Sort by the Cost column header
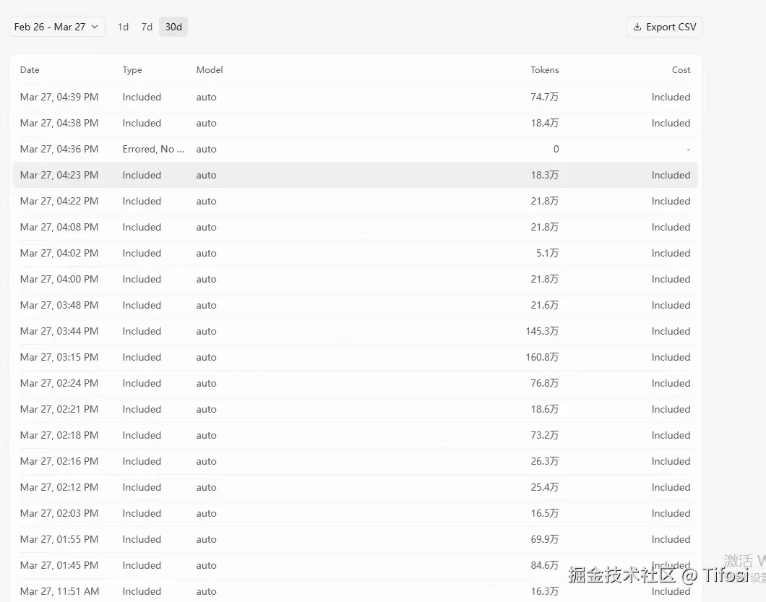The height and width of the screenshot is (602, 766). click(x=681, y=69)
